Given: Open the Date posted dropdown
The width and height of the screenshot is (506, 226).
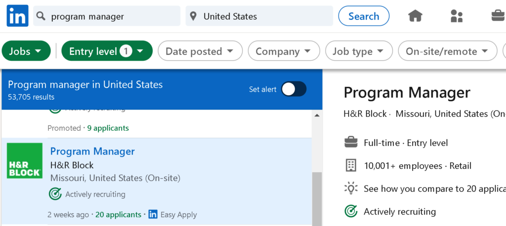Looking at the screenshot, I should point(200,51).
